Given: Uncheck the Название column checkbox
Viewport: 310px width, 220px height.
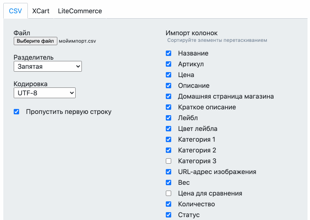Looking at the screenshot, I should pyautogui.click(x=168, y=53).
